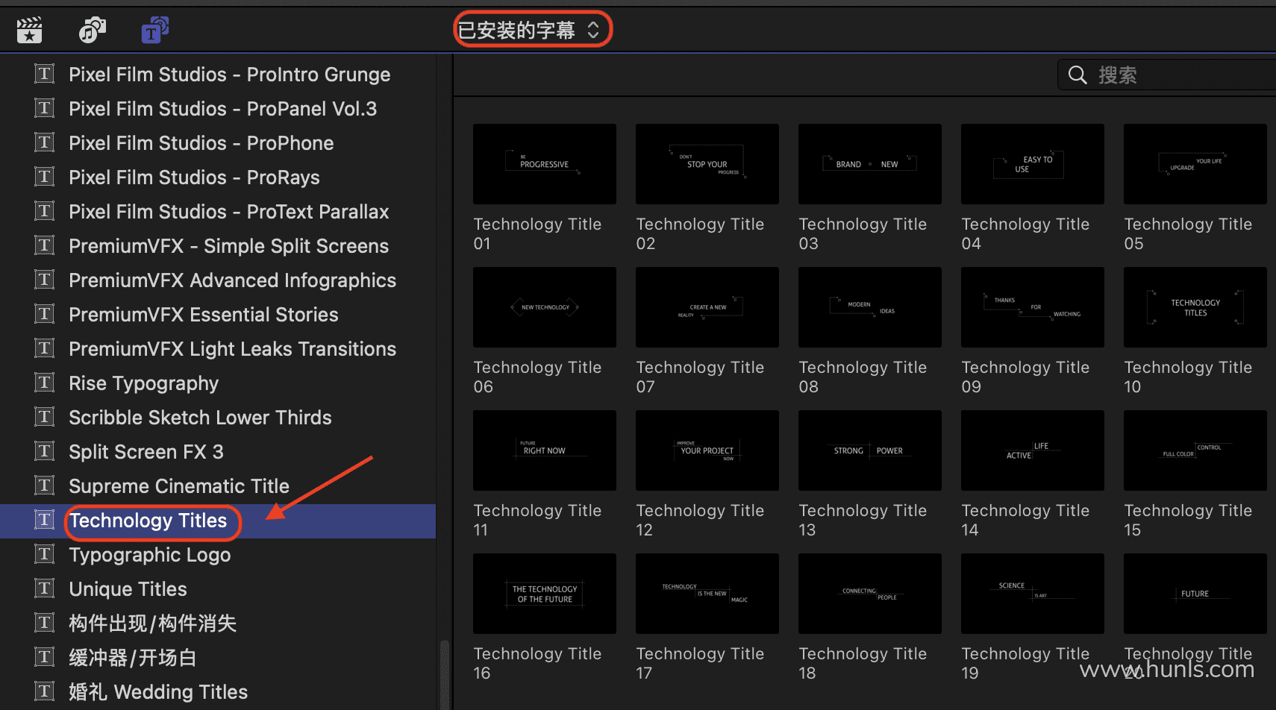Click the 搜索 search field
This screenshot has height=710, width=1276.
point(1166,75)
